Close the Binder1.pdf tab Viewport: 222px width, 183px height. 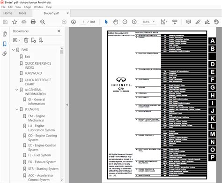(67, 13)
